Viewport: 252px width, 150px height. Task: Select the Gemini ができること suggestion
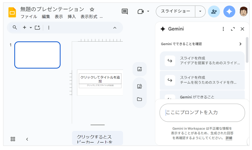pos(202,95)
